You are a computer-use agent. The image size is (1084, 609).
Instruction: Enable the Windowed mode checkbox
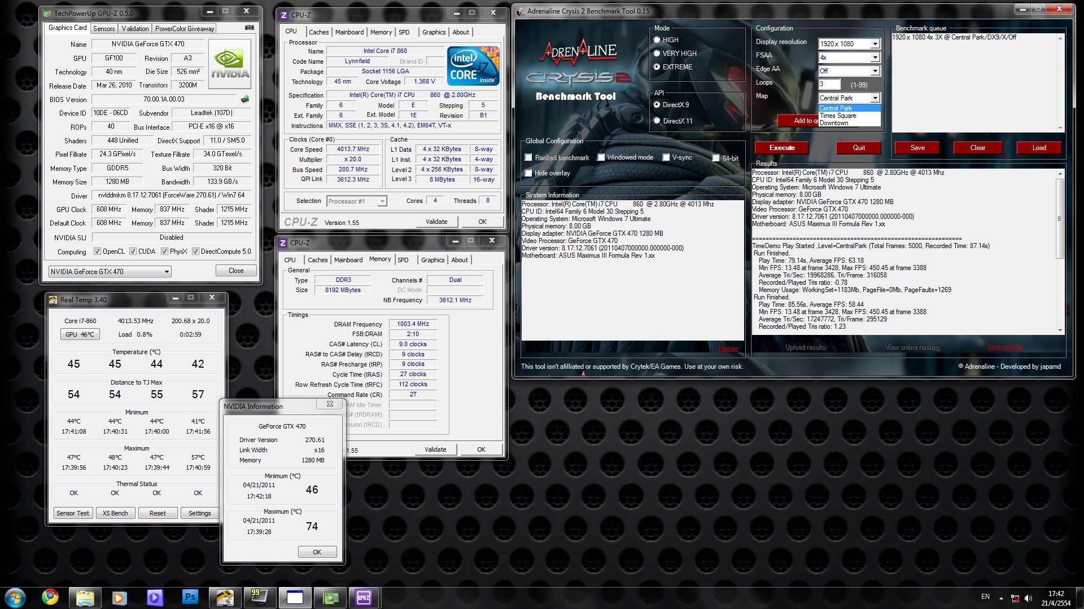pyautogui.click(x=601, y=157)
